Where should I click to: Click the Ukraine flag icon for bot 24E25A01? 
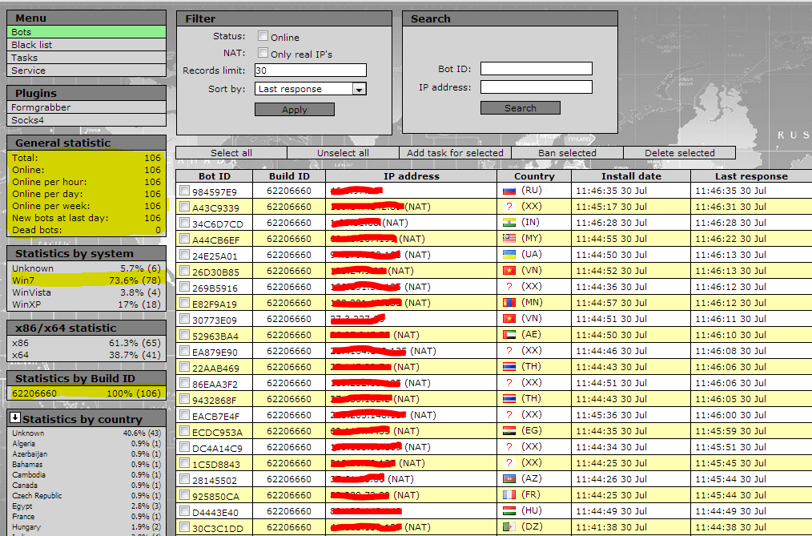tap(509, 255)
